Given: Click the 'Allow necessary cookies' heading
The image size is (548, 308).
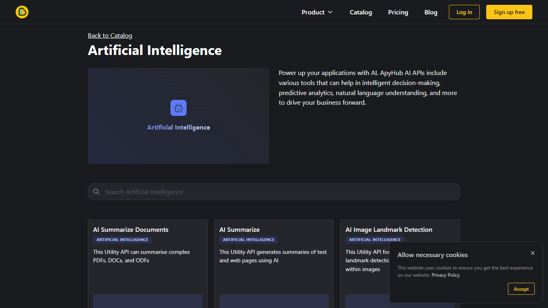Looking at the screenshot, I should click(432, 255).
